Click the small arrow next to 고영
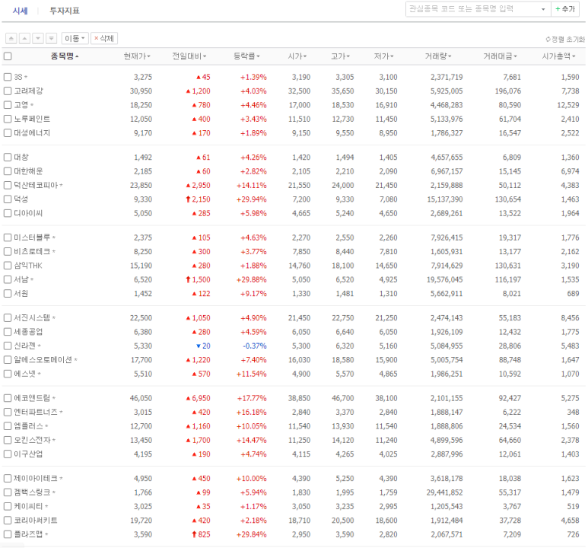588x548 pixels. click(32, 105)
